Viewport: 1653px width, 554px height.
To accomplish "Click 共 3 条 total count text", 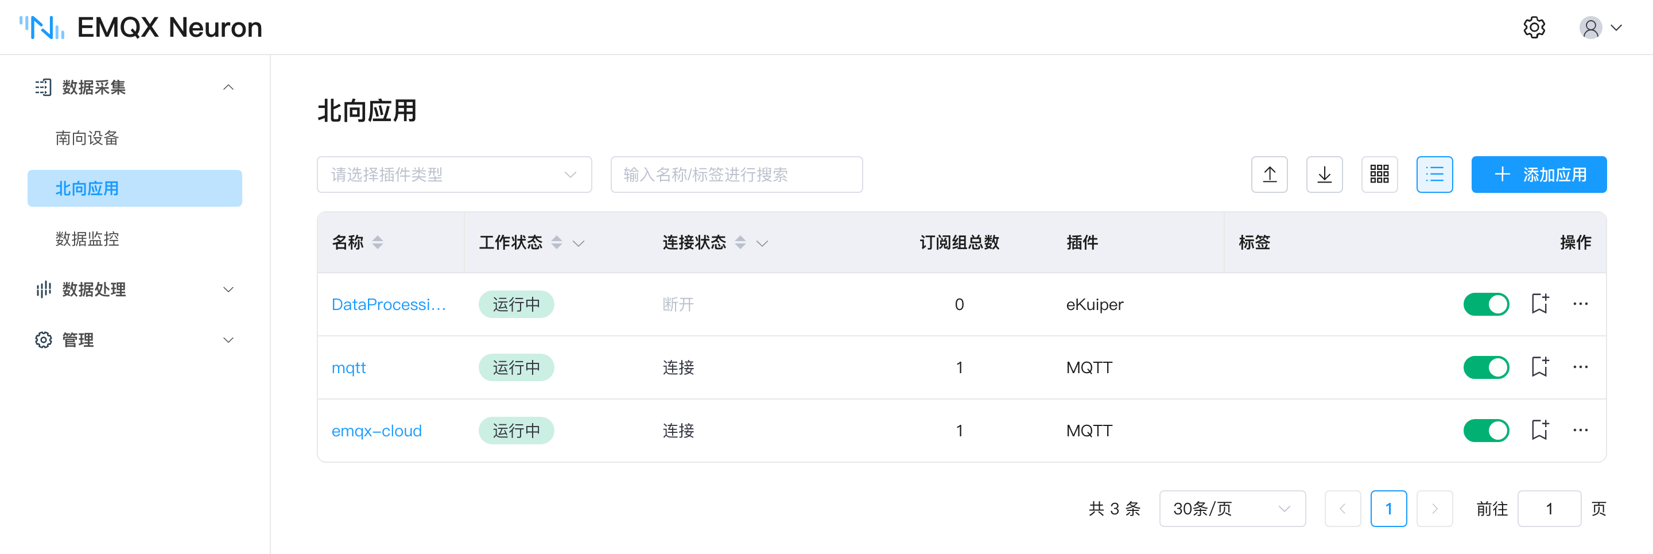I will [1115, 509].
